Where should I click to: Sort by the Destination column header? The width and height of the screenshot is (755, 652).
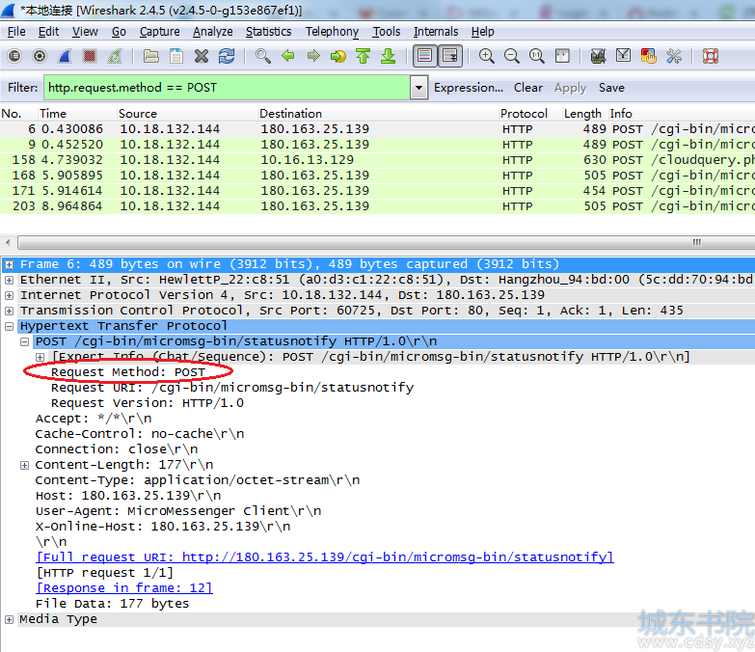pyautogui.click(x=378, y=114)
